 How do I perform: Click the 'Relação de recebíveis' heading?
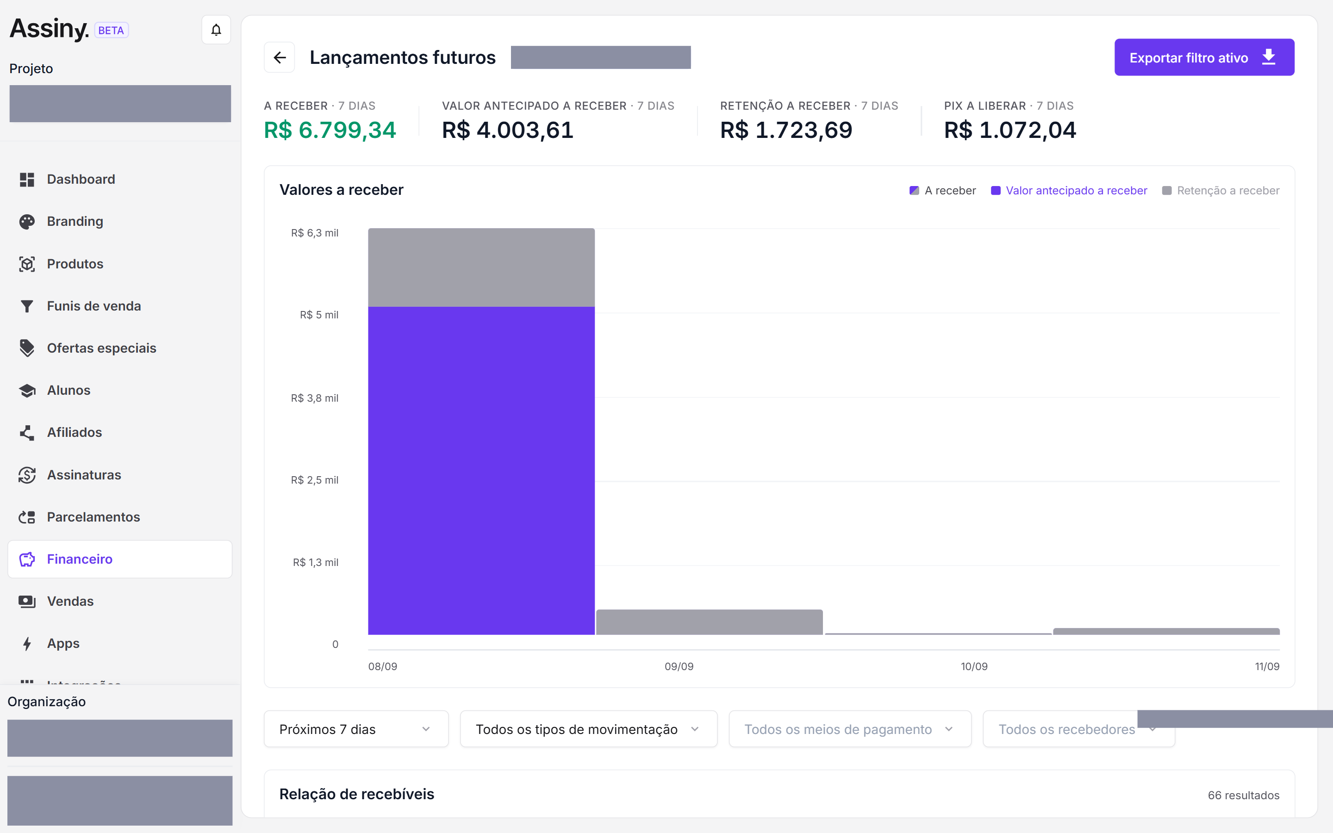click(357, 794)
